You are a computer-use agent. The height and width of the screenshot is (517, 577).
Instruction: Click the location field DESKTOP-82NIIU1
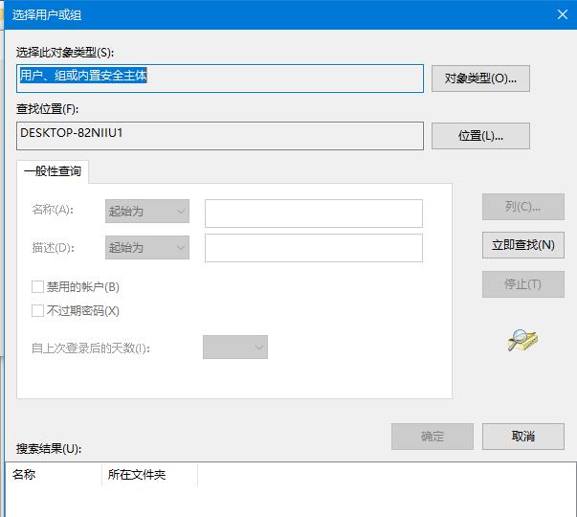point(220,136)
